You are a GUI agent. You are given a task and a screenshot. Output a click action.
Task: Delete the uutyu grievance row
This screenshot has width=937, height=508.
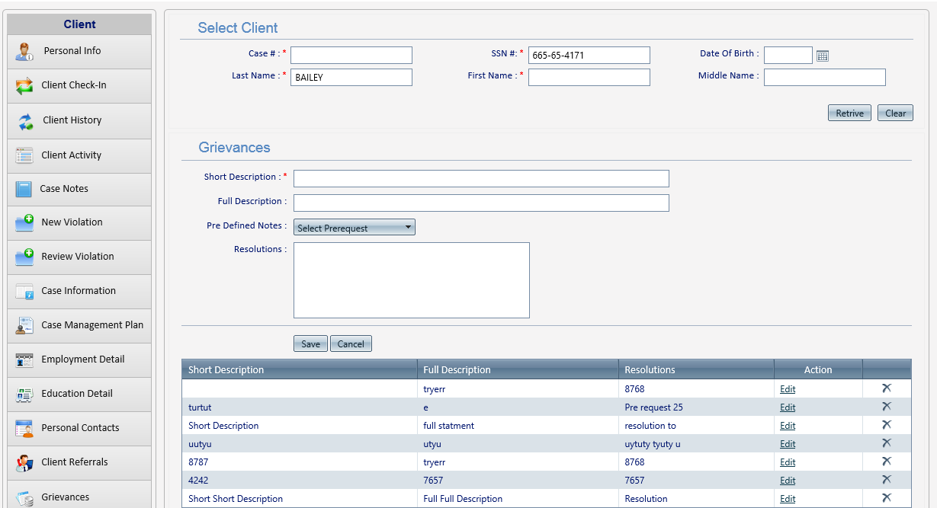click(887, 443)
